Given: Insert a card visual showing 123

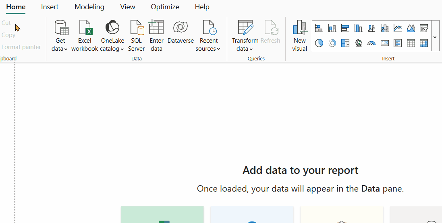Looking at the screenshot, I should click(x=384, y=43).
